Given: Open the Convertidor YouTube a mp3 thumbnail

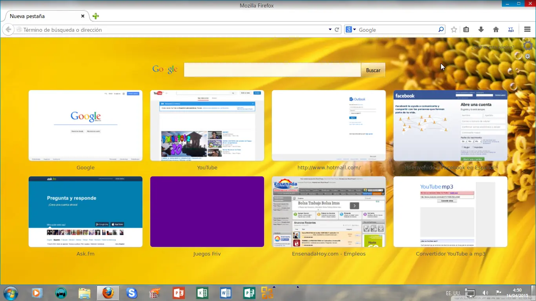Looking at the screenshot, I should [x=450, y=212].
